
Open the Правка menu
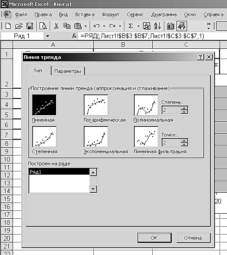43,15
